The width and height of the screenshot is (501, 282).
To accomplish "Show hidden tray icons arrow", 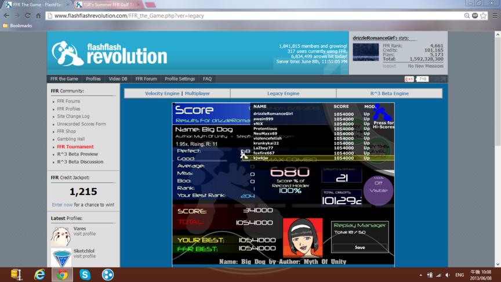I will click(x=421, y=275).
